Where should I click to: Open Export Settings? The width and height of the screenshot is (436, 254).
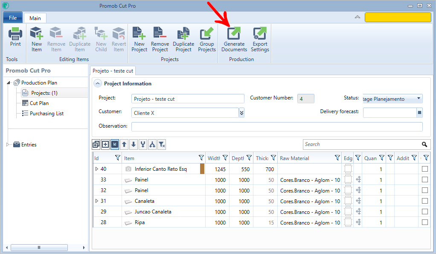coord(260,39)
